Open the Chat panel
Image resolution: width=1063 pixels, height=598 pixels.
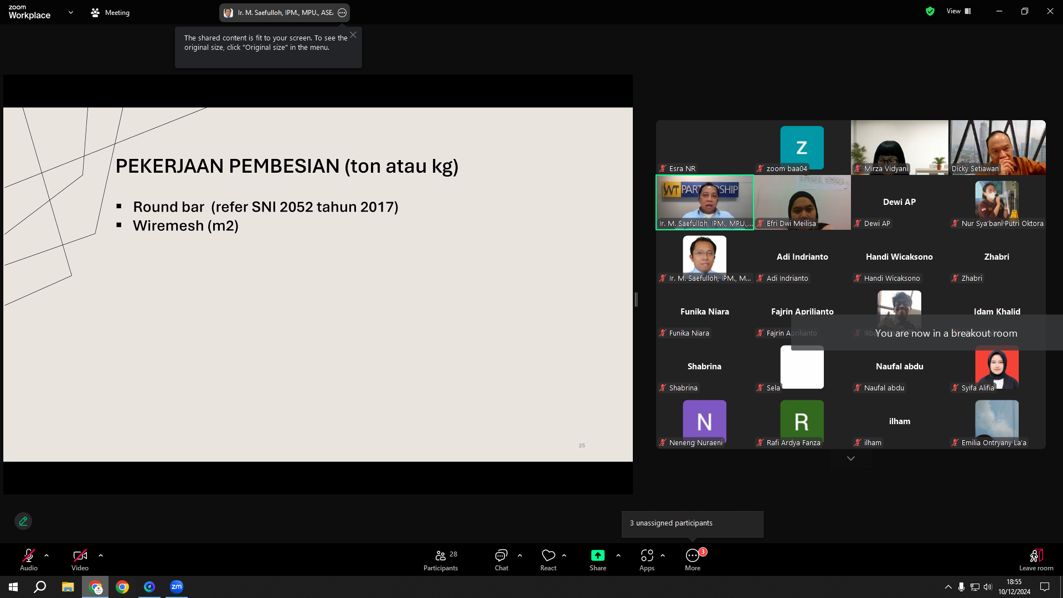tap(502, 559)
